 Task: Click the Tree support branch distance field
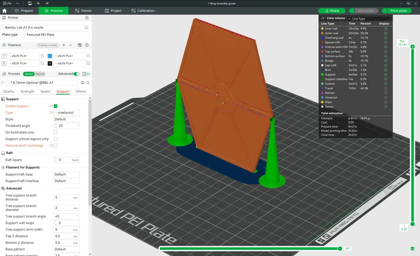(67, 197)
